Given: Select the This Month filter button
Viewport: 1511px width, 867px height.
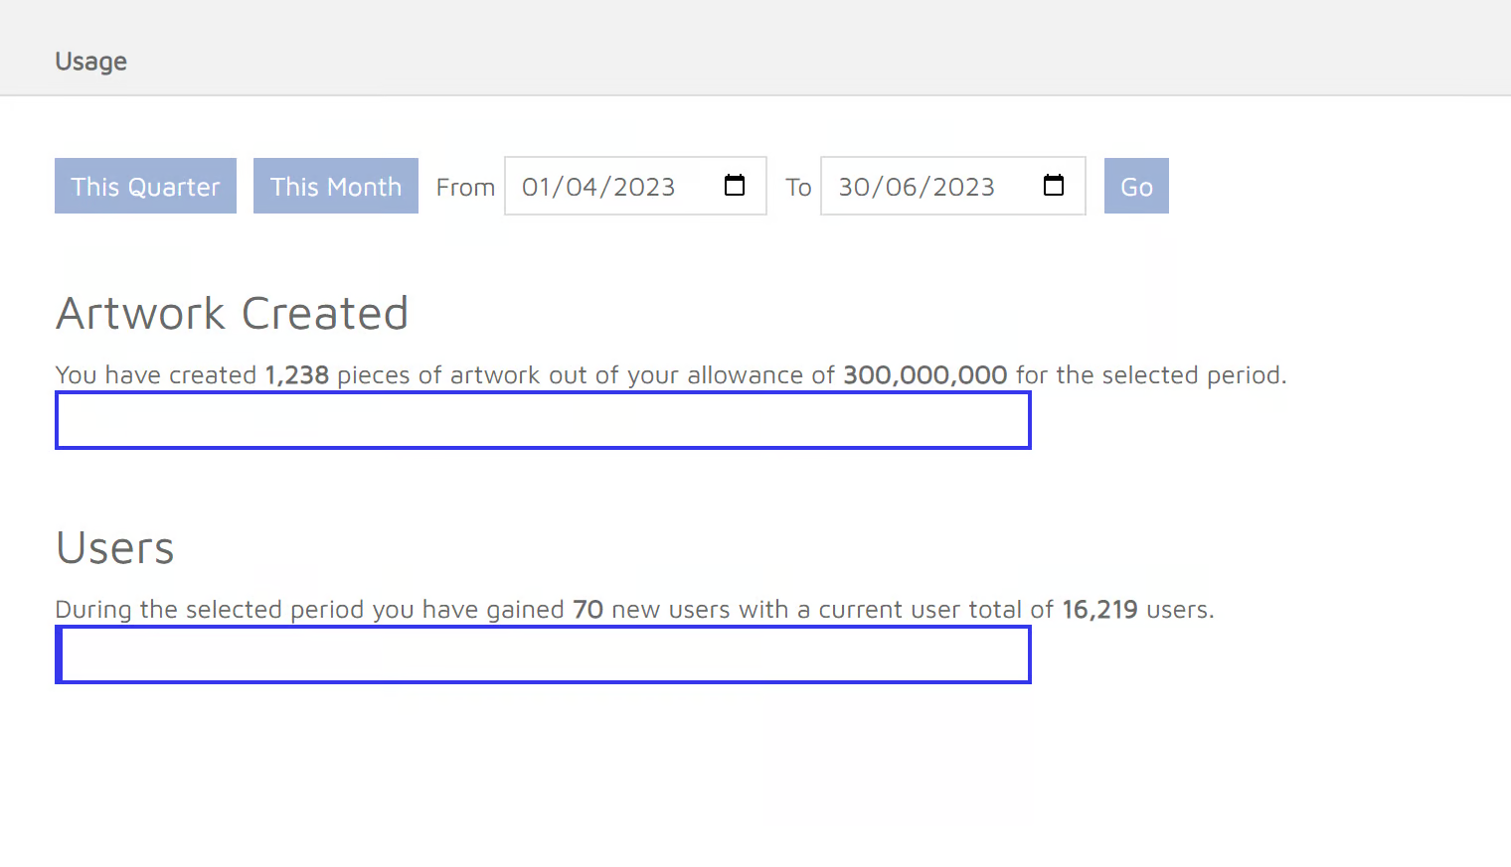Looking at the screenshot, I should coord(335,186).
